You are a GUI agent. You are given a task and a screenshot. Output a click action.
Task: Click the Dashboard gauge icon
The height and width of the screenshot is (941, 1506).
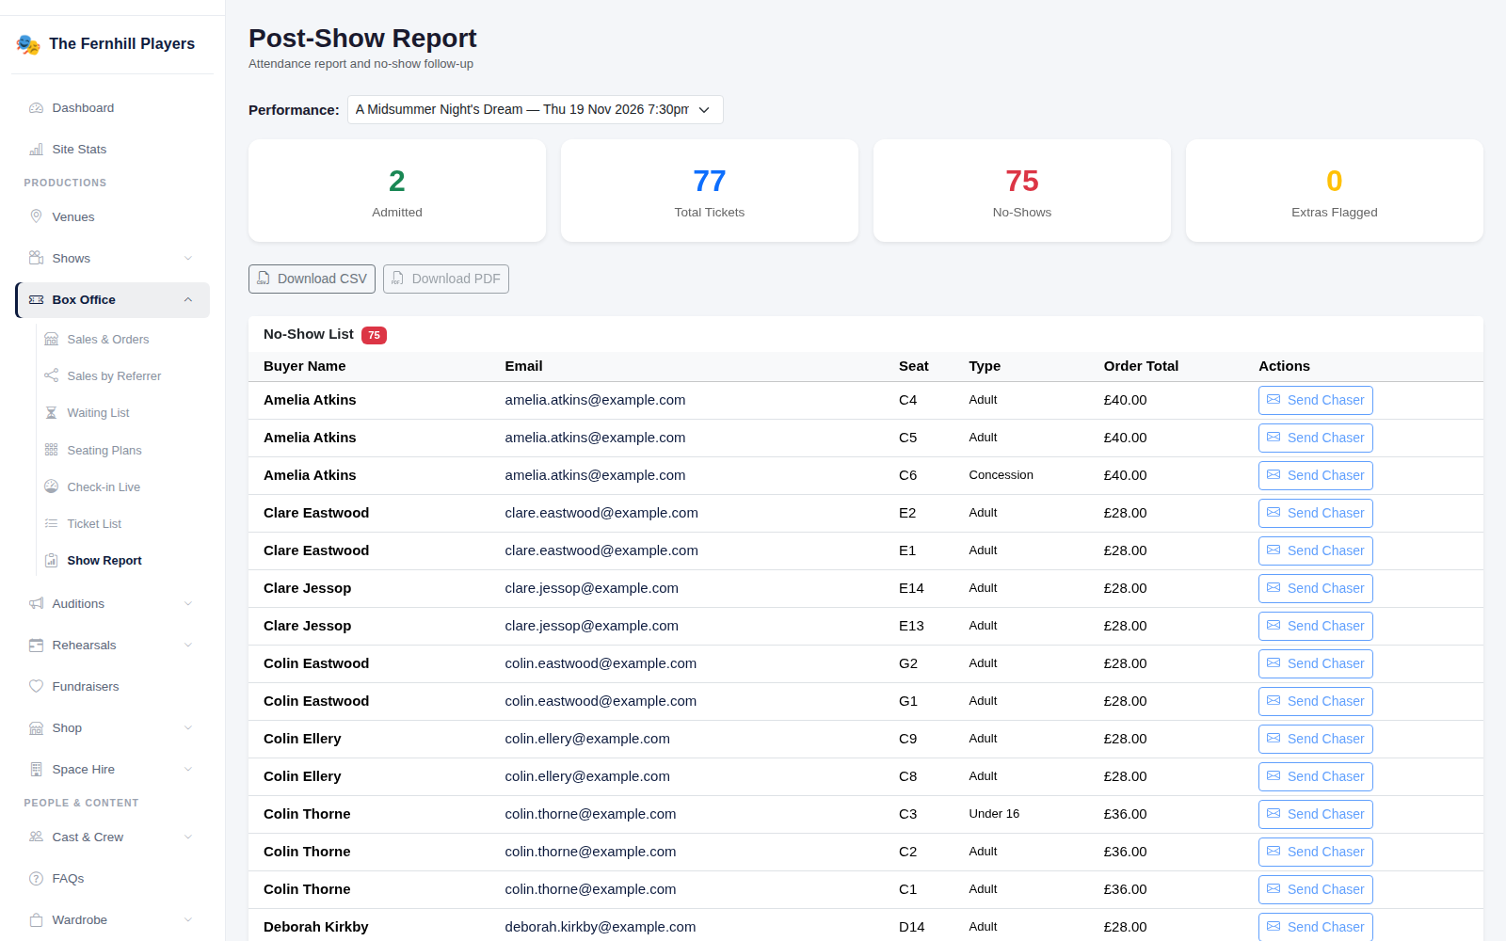pos(36,108)
